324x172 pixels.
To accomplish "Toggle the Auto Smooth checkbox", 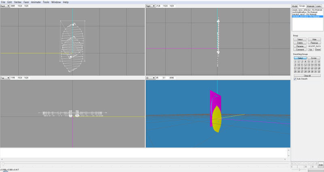I will pos(295,79).
